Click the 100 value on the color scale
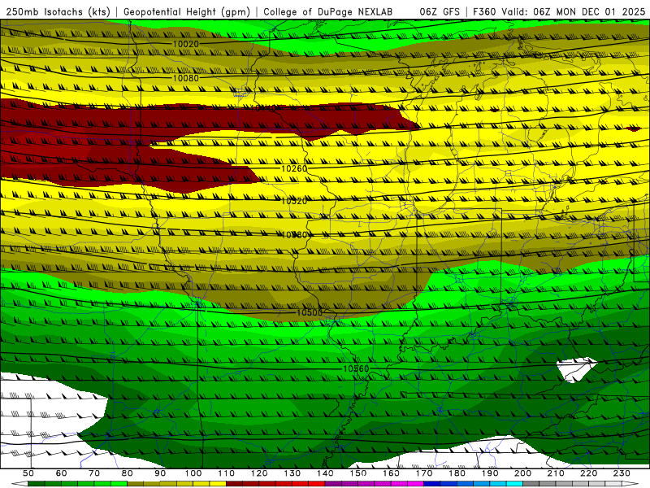The height and width of the screenshot is (488, 650). click(x=193, y=473)
